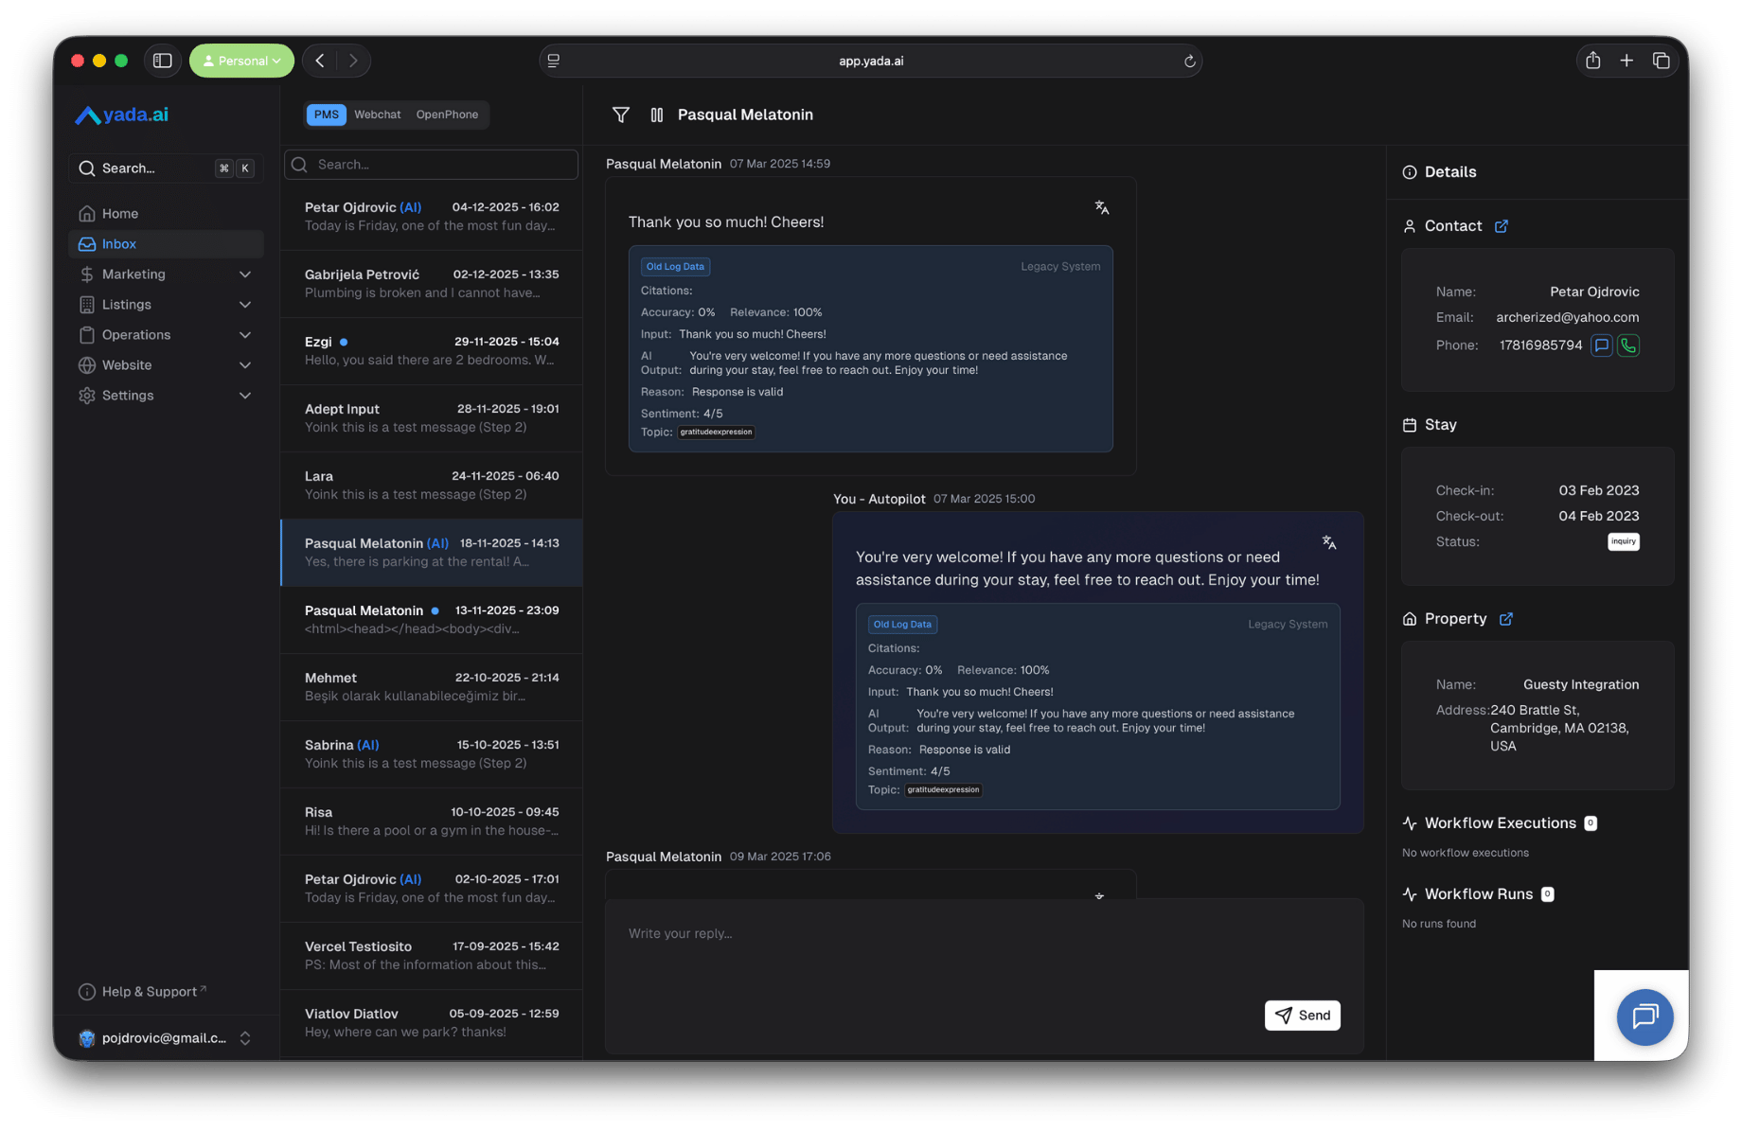The height and width of the screenshot is (1131, 1742).
Task: Reload the page in the address bar
Action: click(x=1189, y=61)
